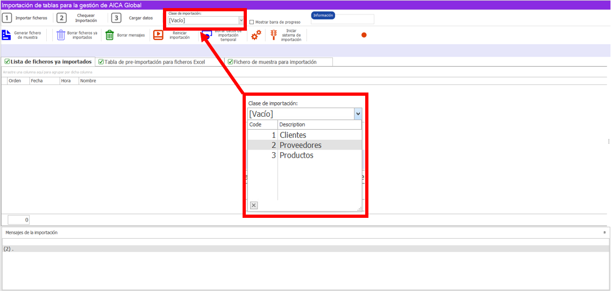The height and width of the screenshot is (291, 611).
Task: Toggle checkbox on Fichero de muestra para importación
Action: (x=230, y=62)
